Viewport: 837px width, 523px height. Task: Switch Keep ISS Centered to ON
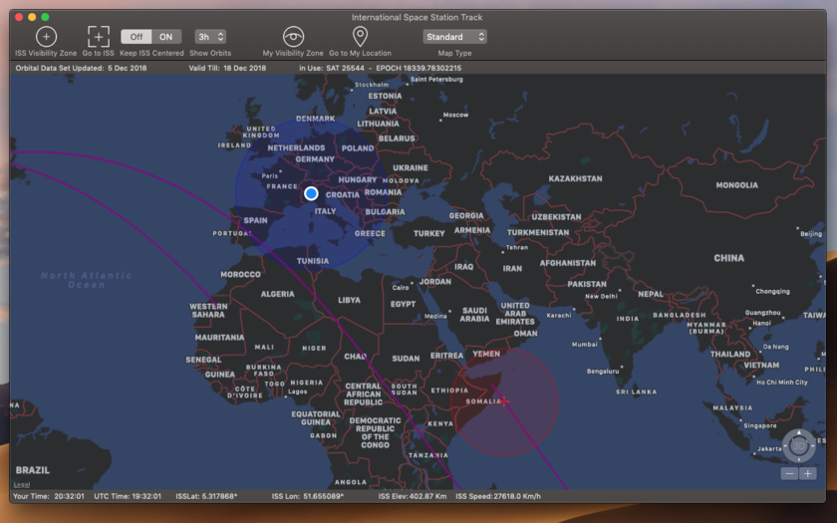[166, 37]
